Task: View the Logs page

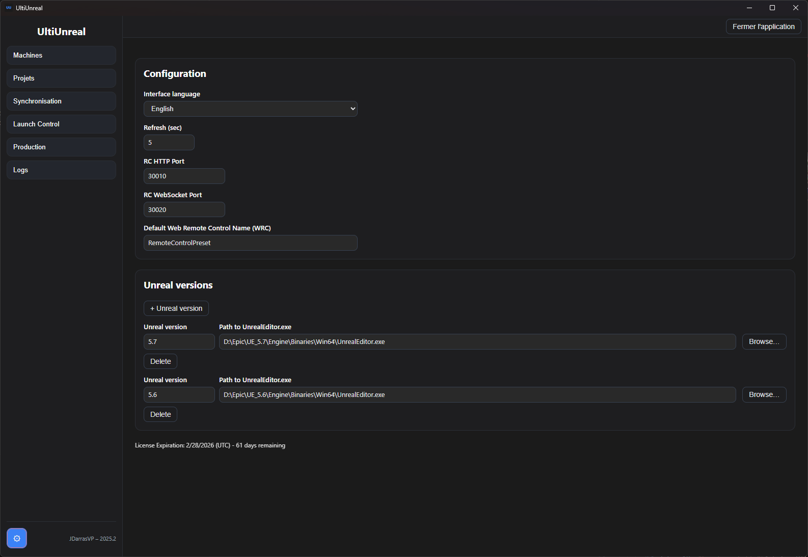Action: coord(61,170)
